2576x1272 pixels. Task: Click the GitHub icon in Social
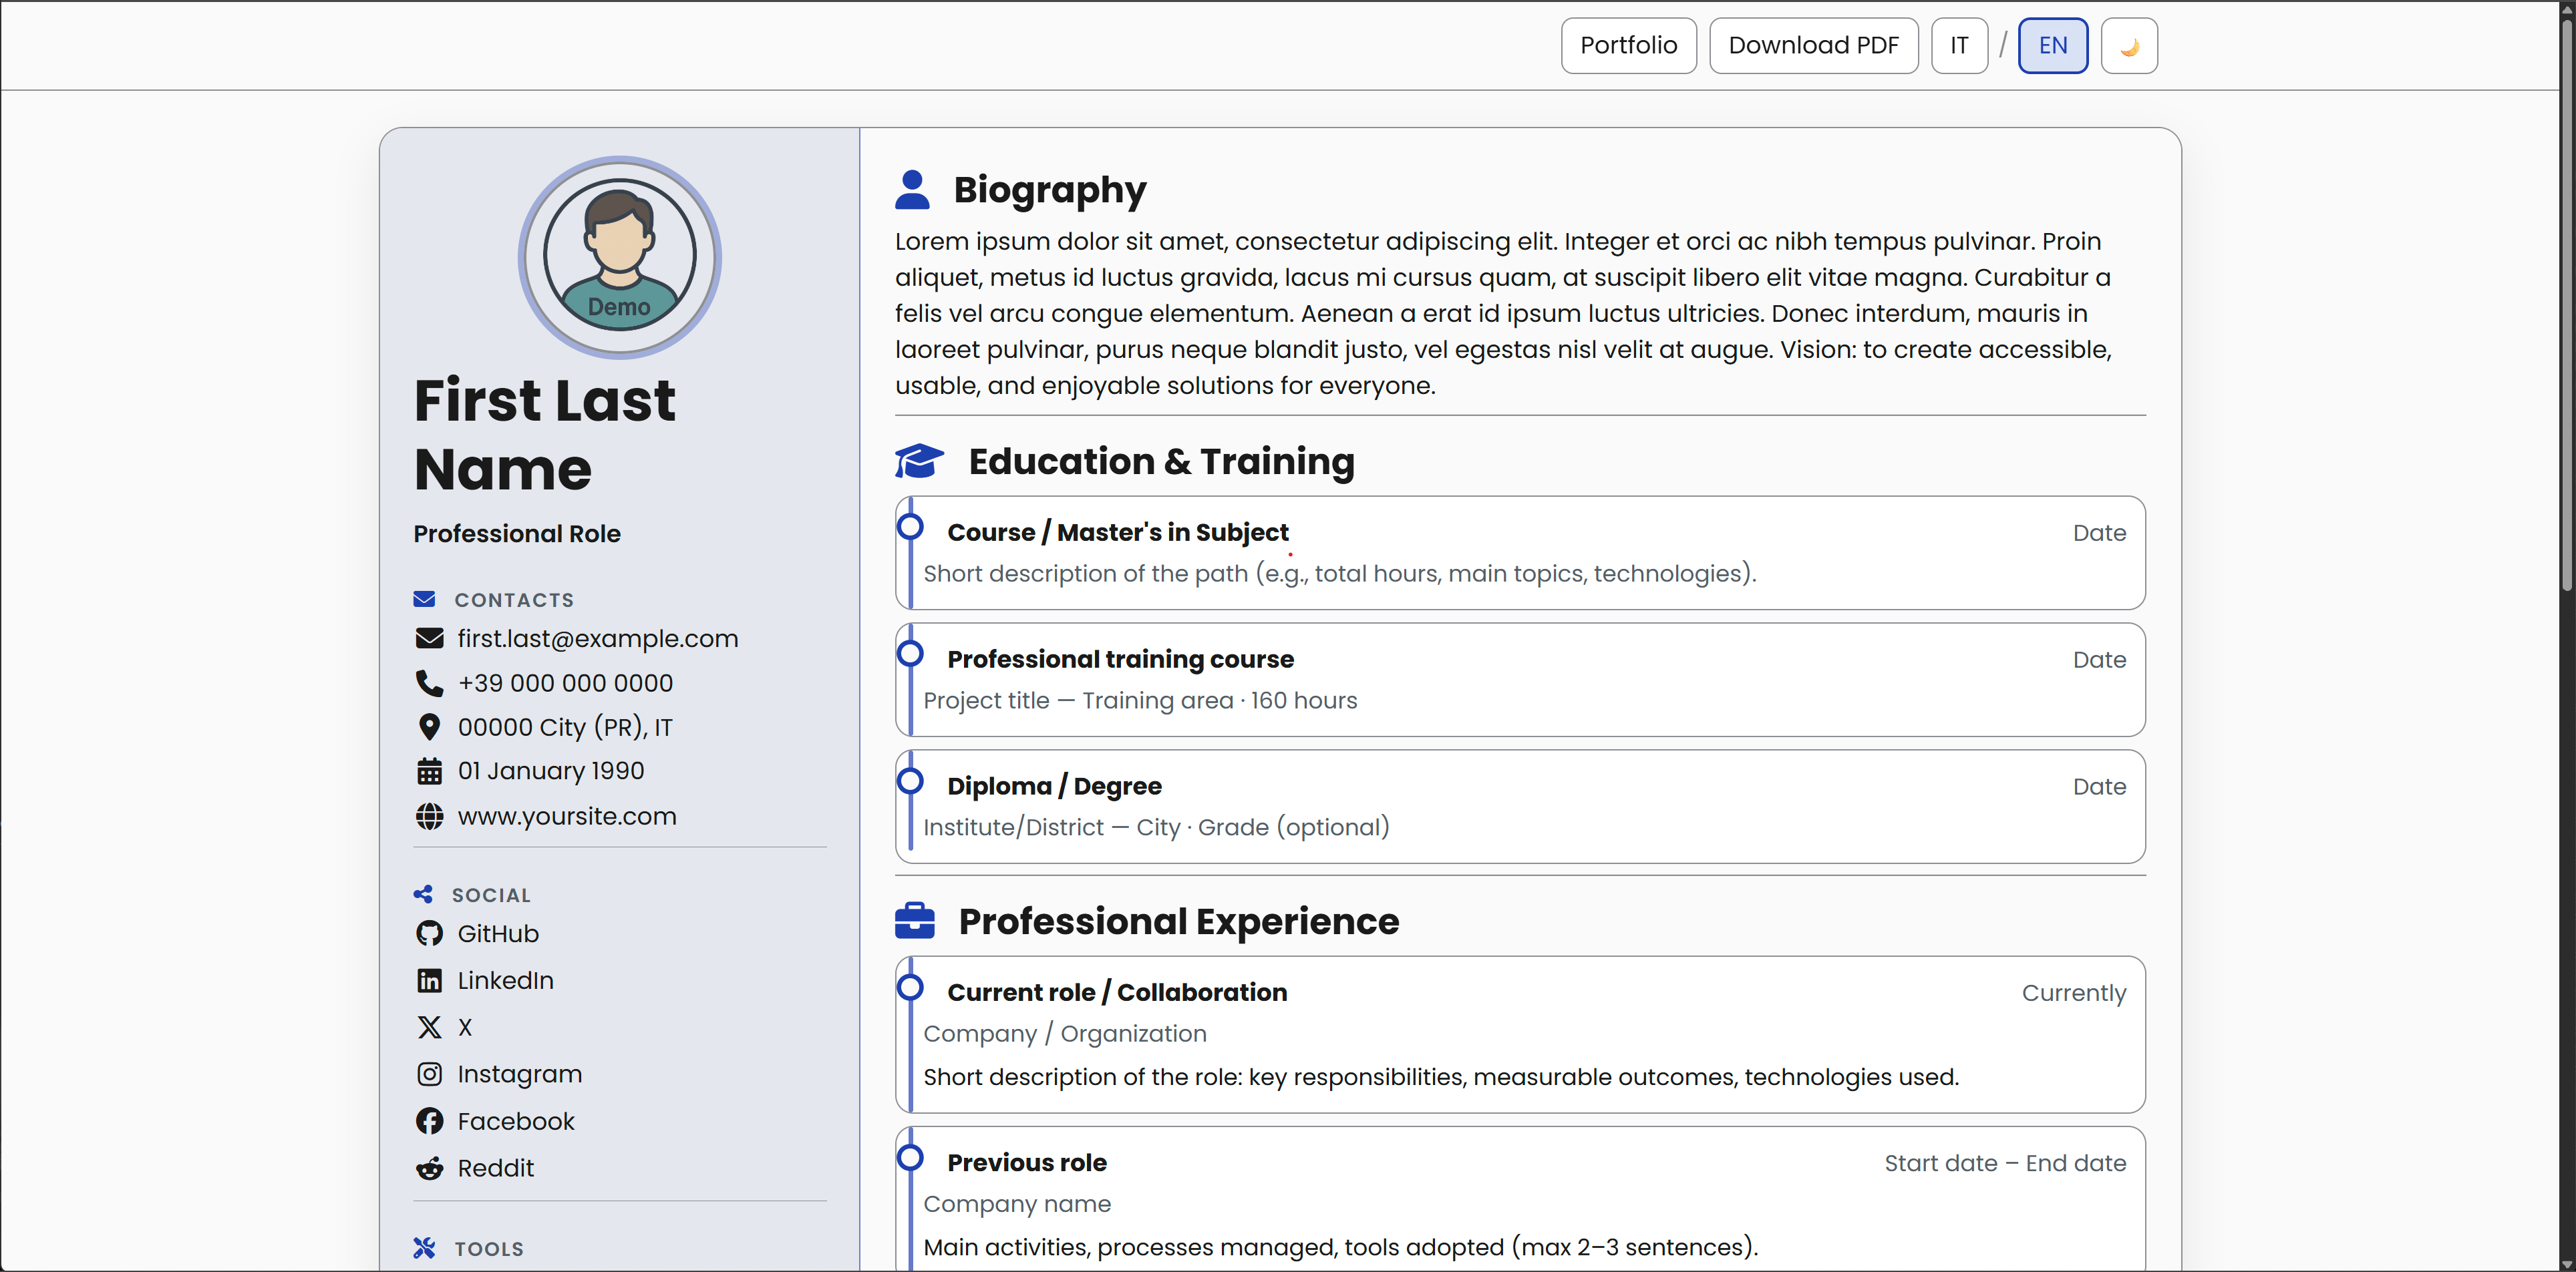[x=429, y=933]
